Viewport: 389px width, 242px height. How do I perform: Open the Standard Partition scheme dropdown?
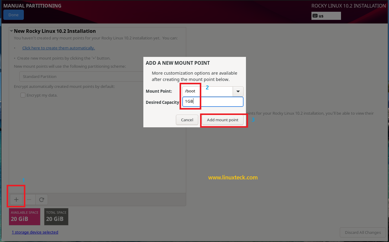(x=81, y=76)
